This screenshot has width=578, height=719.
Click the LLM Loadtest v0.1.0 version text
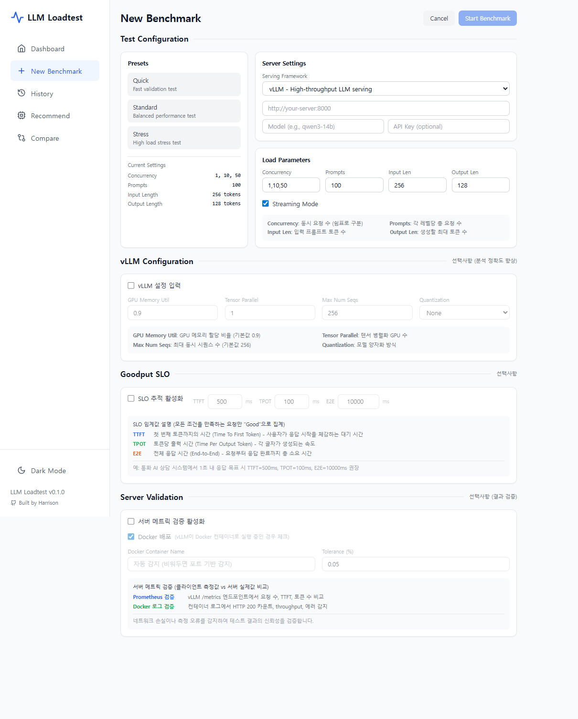pos(37,492)
